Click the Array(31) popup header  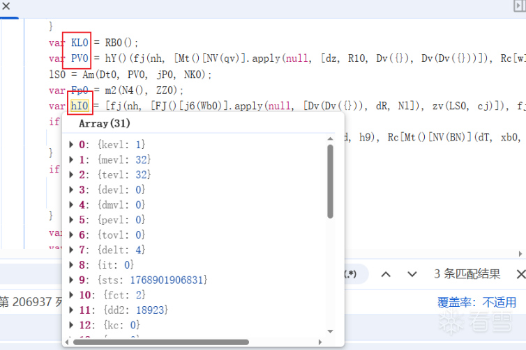105,123
